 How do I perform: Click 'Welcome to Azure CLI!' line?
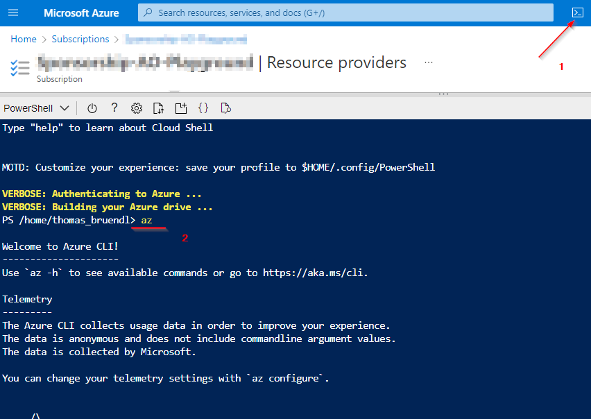[60, 247]
